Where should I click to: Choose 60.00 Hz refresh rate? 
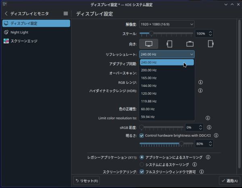tap(167, 109)
